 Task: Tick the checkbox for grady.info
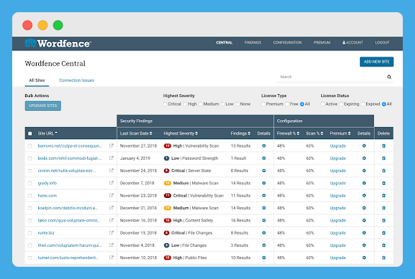point(30,183)
